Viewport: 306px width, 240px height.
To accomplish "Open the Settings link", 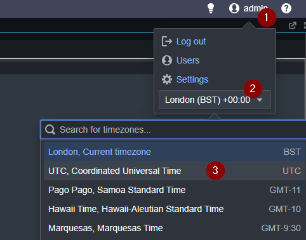I will [192, 80].
